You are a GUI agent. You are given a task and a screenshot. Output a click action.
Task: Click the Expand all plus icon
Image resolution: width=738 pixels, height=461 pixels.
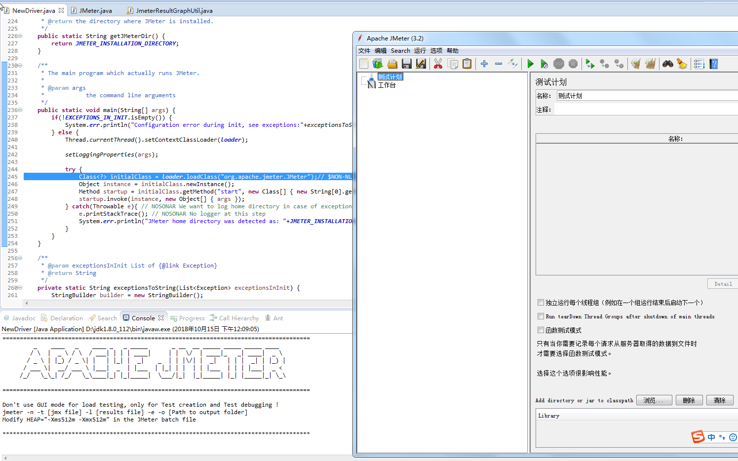point(484,64)
